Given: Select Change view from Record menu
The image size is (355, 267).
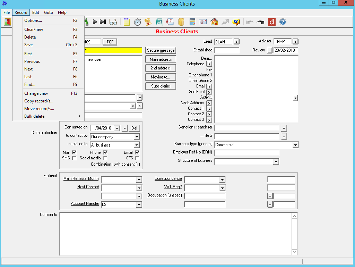Looking at the screenshot, I should pos(36,93).
